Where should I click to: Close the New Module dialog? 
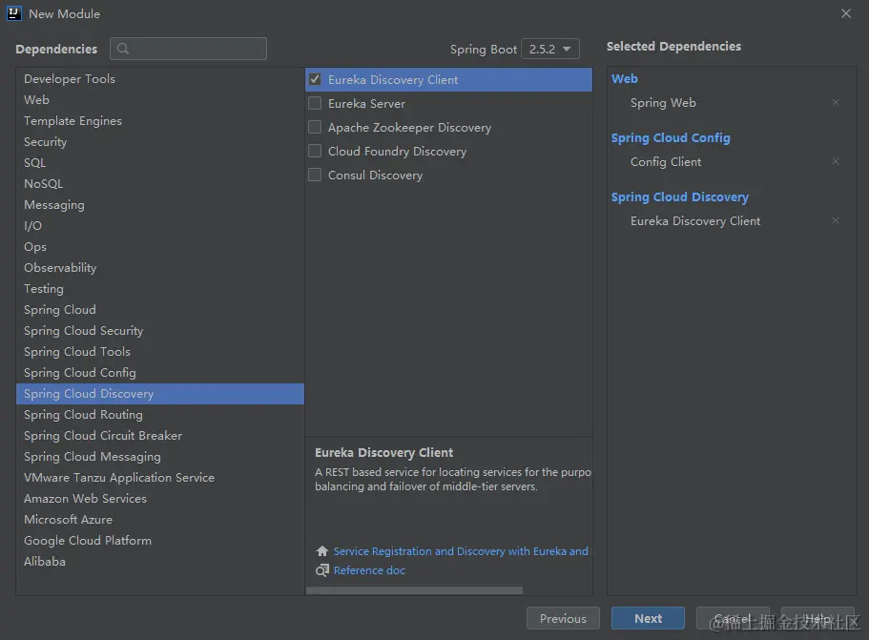[x=846, y=14]
